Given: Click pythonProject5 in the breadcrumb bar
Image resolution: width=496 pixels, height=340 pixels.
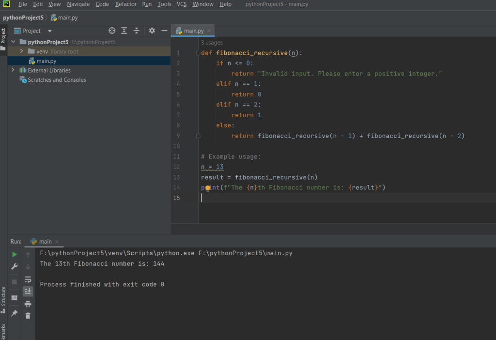Looking at the screenshot, I should (23, 18).
